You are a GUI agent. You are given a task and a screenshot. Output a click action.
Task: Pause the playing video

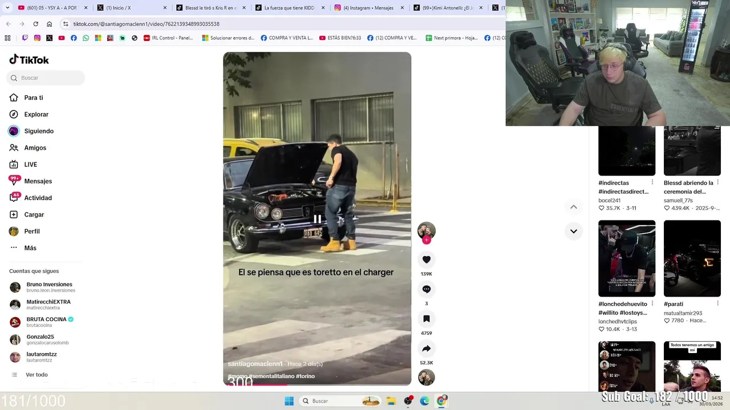click(317, 219)
